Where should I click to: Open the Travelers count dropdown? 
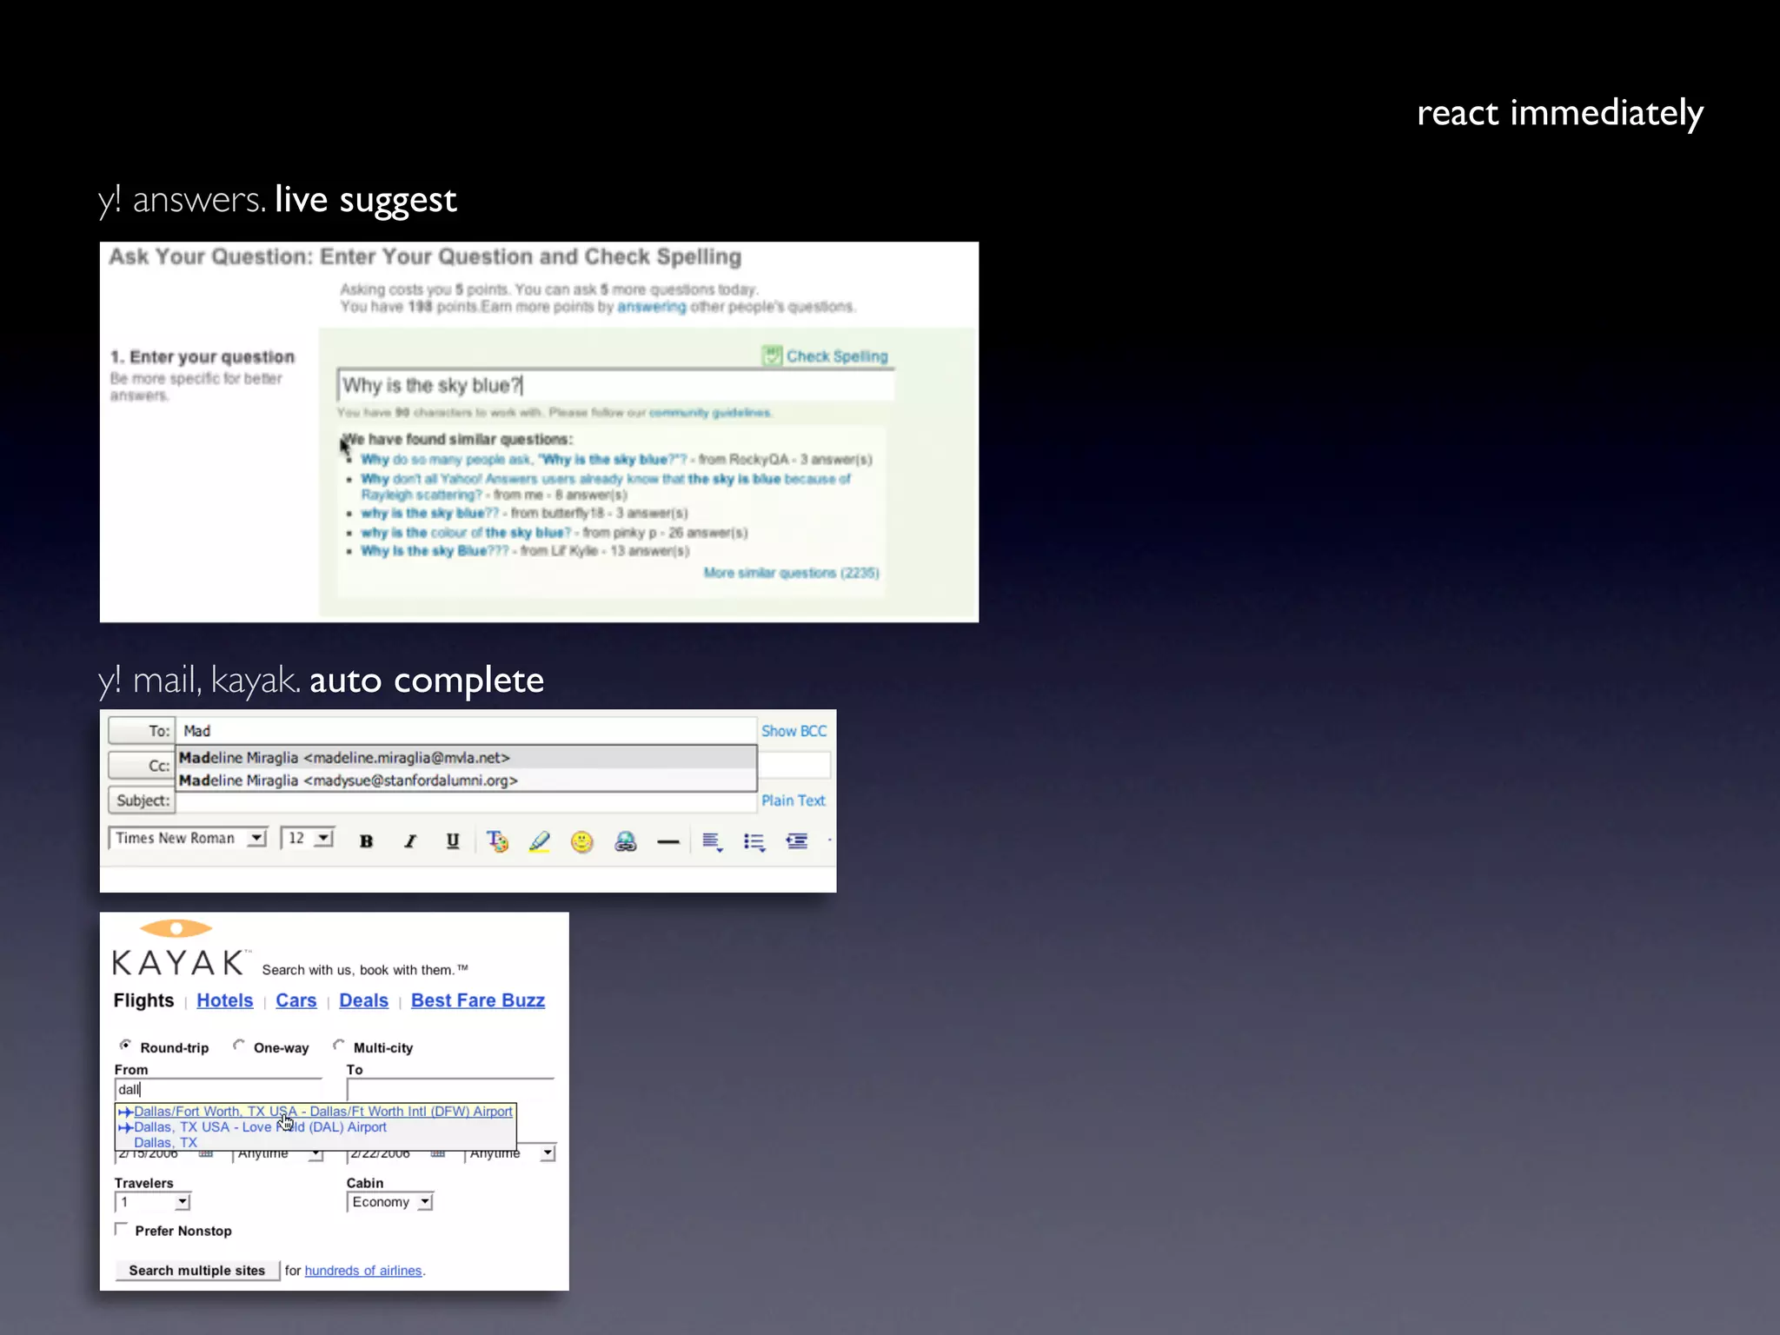tap(152, 1202)
